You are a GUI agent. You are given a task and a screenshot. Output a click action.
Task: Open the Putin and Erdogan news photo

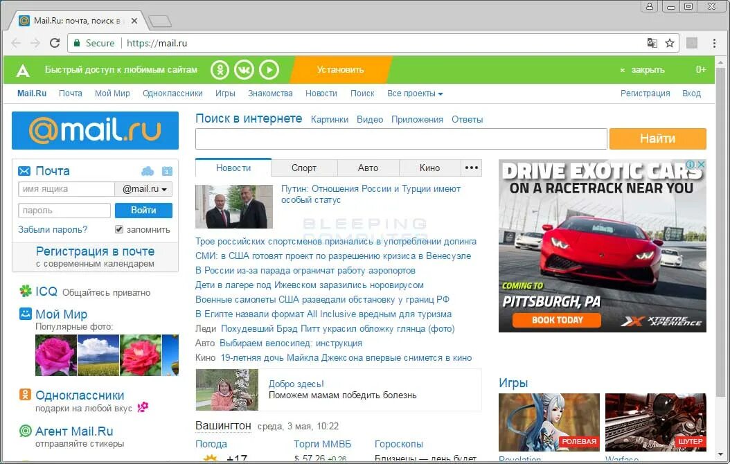tap(233, 206)
